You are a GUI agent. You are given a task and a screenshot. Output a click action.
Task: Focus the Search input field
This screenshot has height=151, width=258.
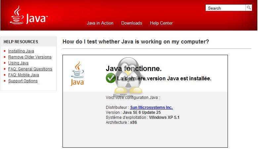point(226,8)
